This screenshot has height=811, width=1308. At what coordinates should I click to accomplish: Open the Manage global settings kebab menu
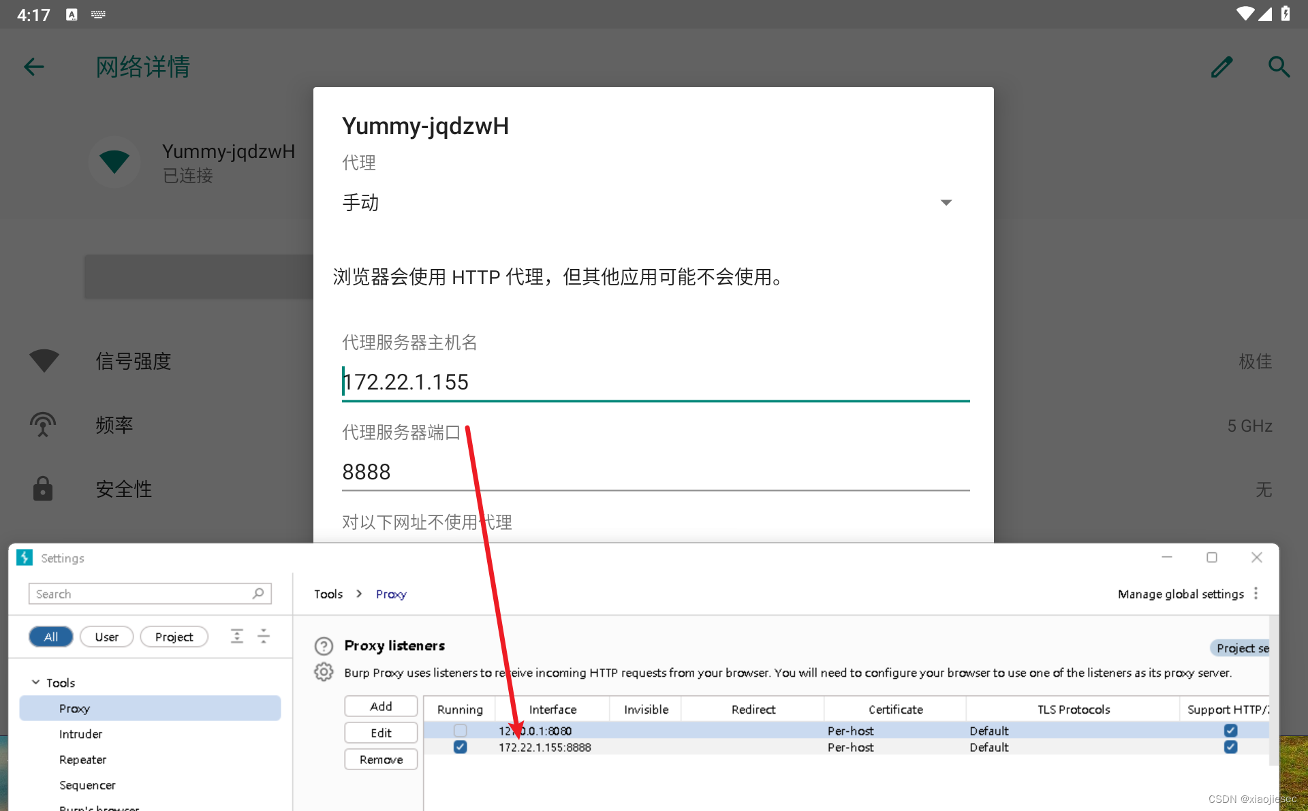(x=1256, y=594)
